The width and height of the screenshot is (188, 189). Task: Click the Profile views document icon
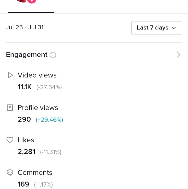tap(10, 108)
